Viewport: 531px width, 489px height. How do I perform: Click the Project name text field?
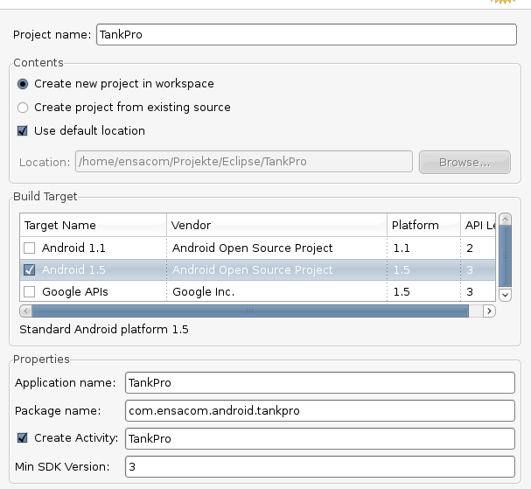tap(306, 35)
